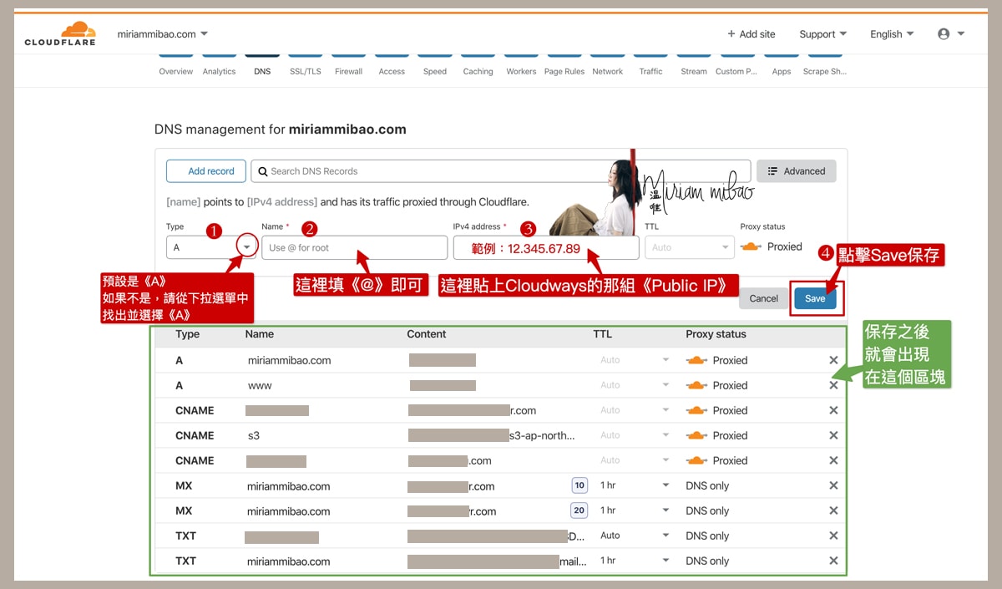Click the Add record button
The height and width of the screenshot is (589, 1002).
pos(206,171)
